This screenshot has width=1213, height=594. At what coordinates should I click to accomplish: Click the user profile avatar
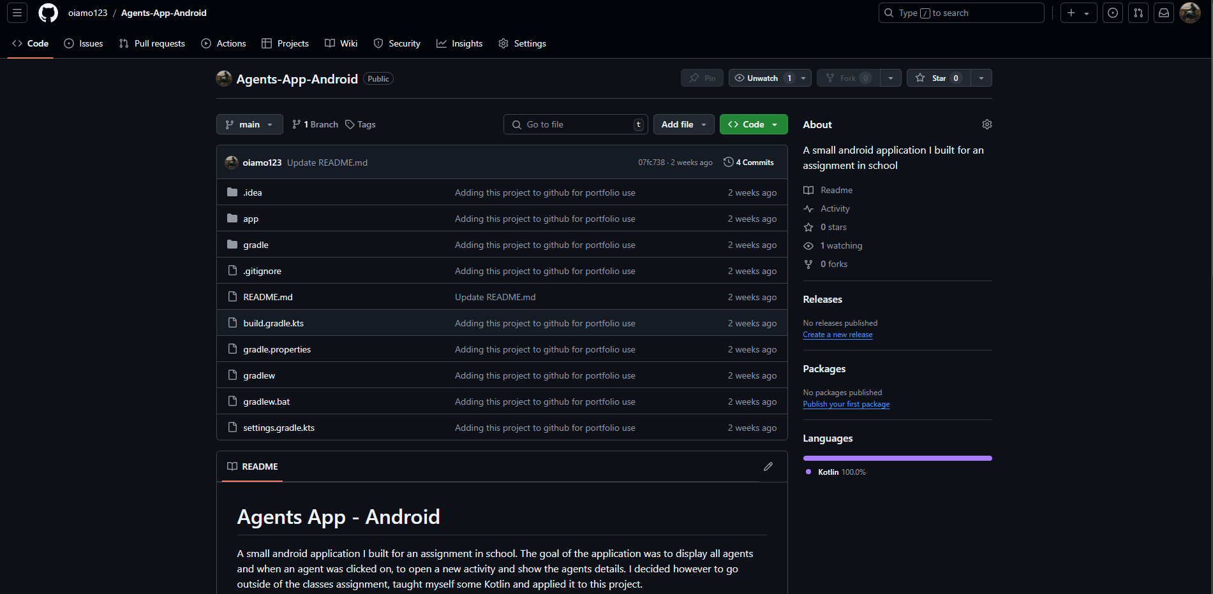click(x=1189, y=13)
